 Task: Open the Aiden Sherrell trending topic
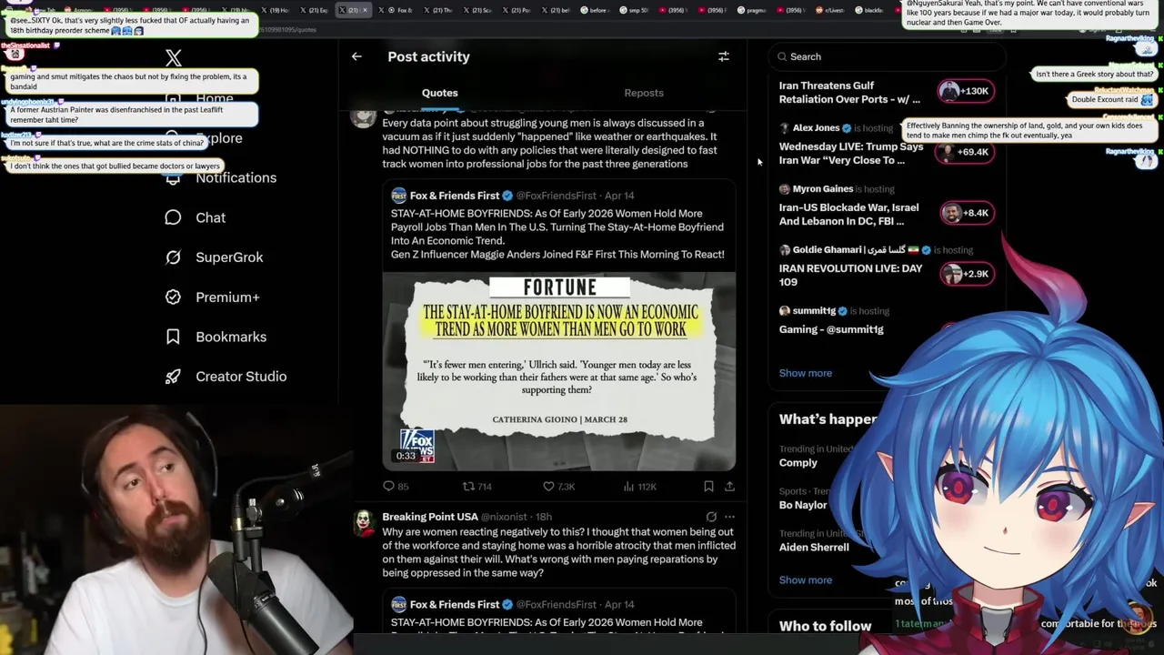point(814,547)
